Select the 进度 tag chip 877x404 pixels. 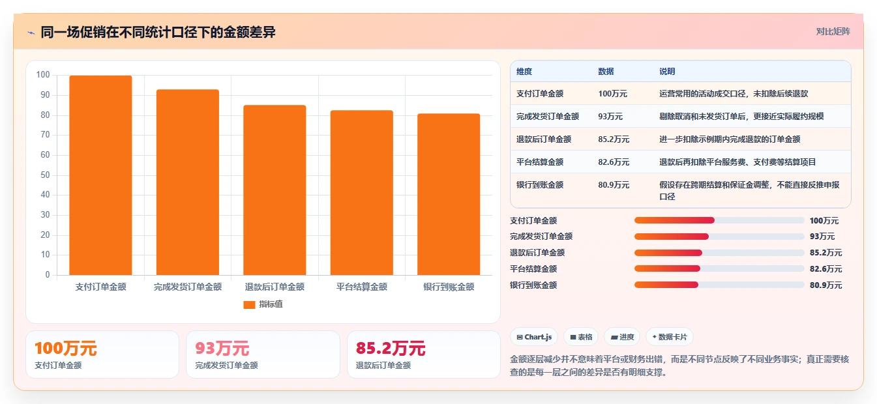click(x=622, y=337)
